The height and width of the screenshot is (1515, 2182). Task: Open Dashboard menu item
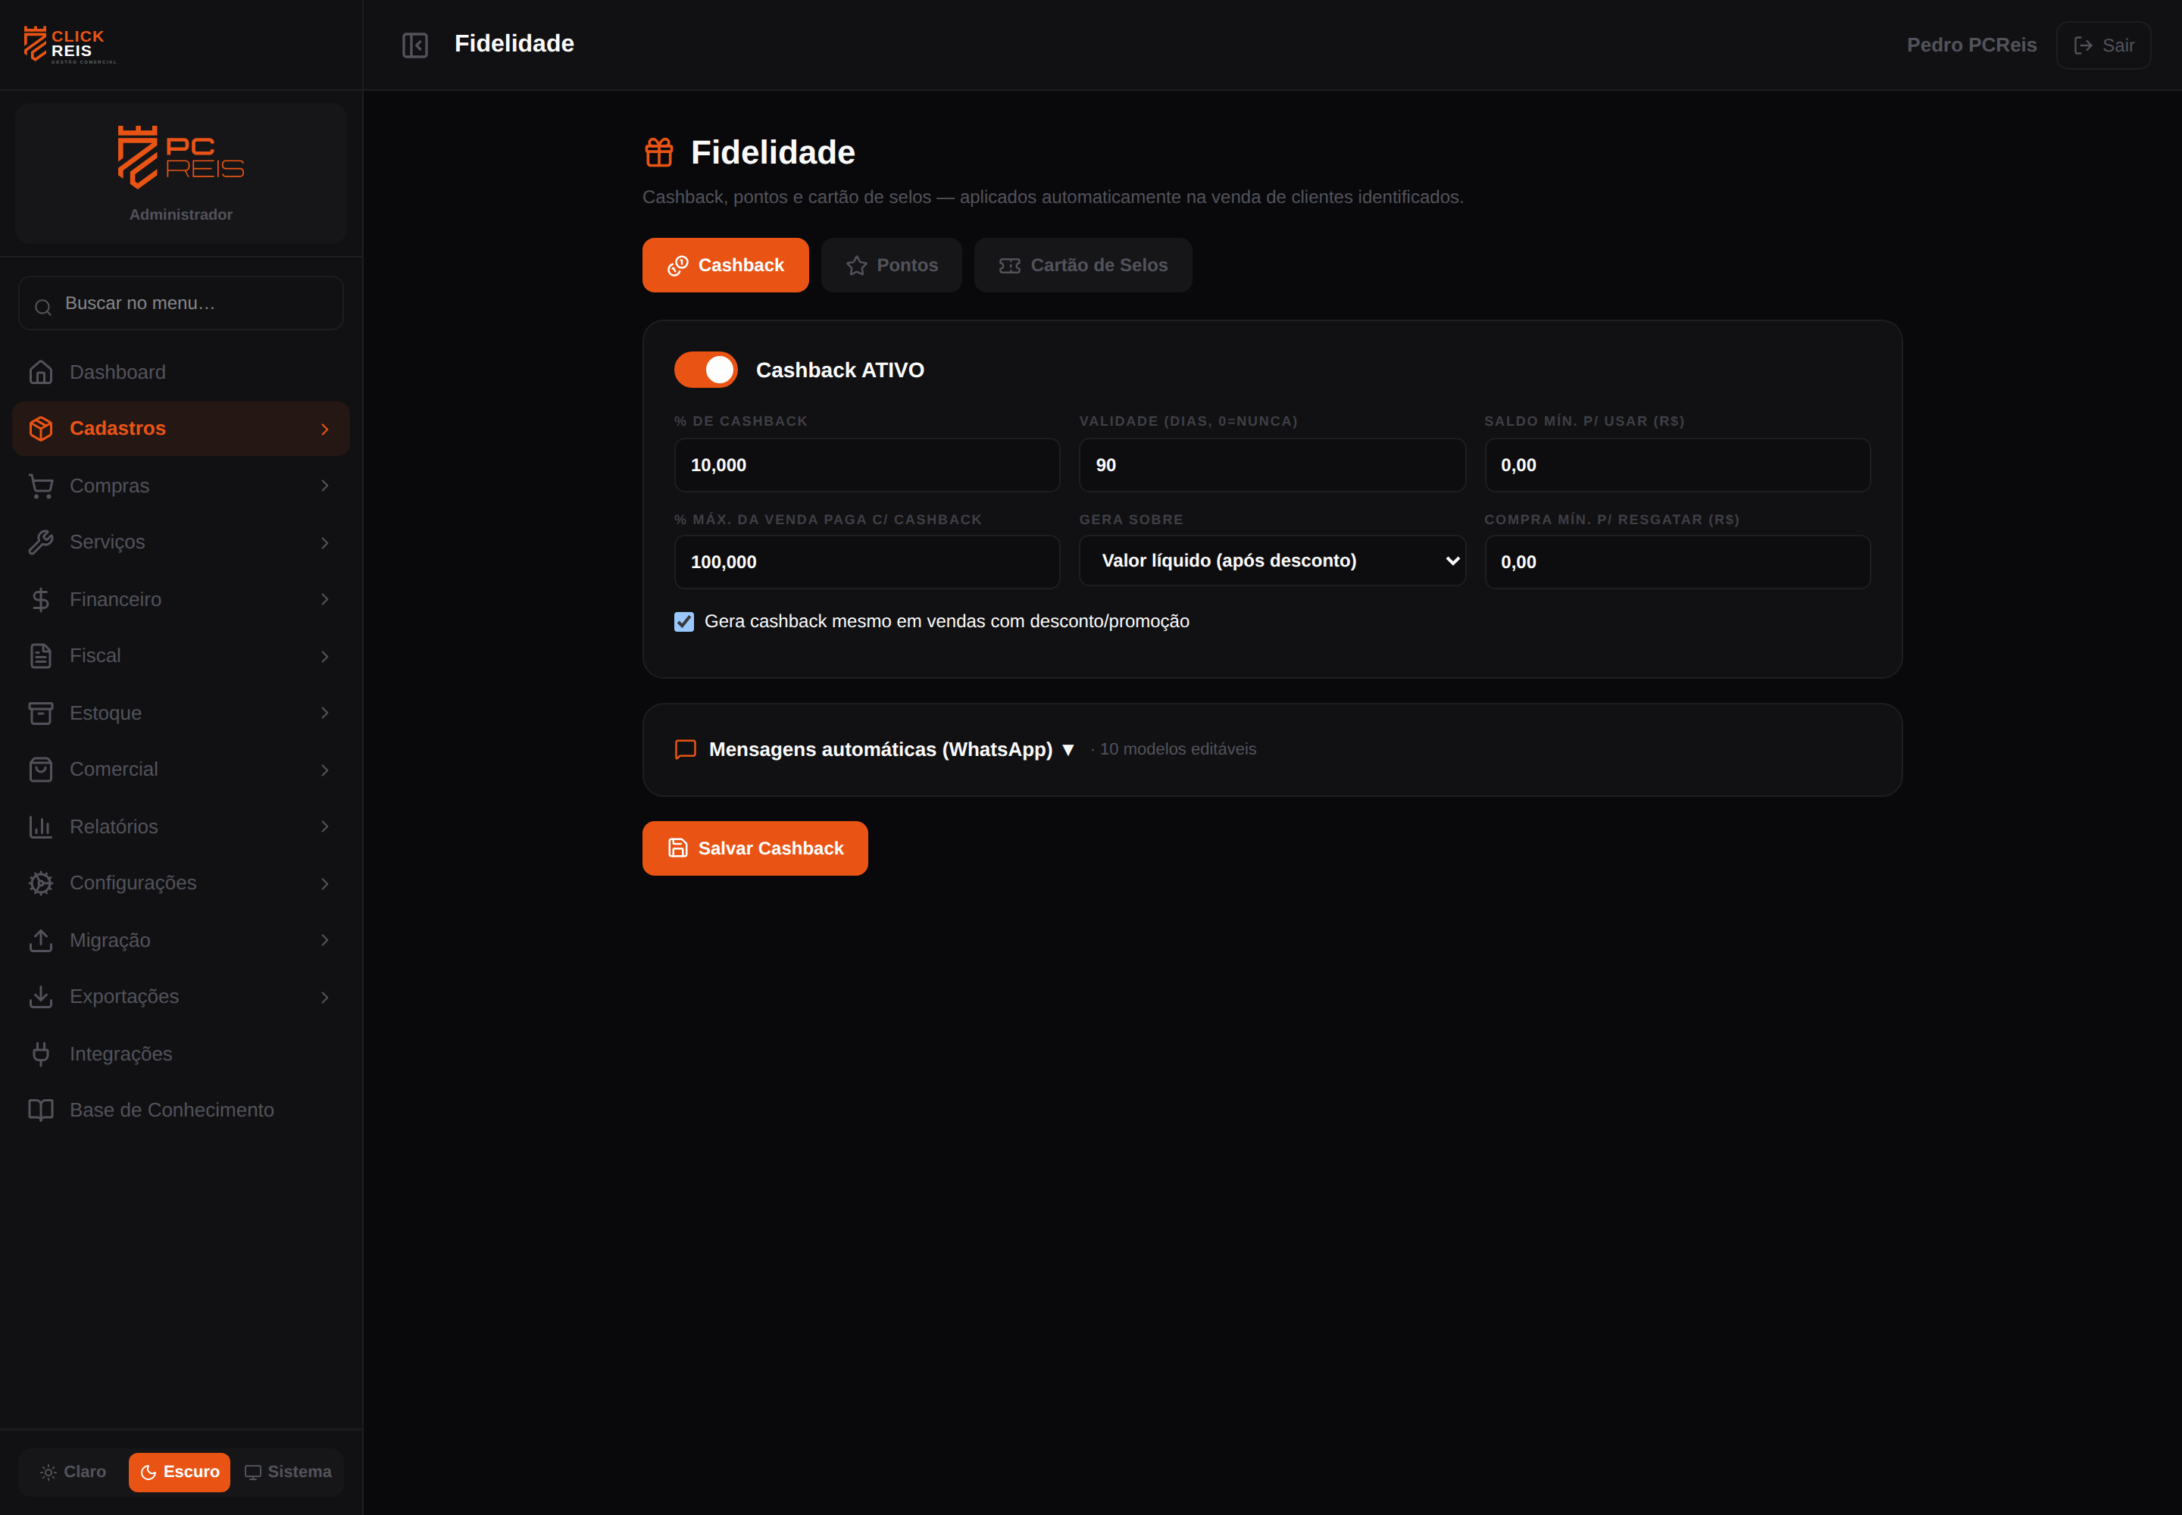pos(180,372)
